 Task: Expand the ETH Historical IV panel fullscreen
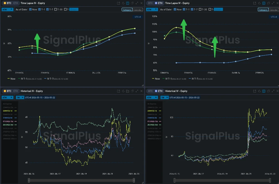coord(273,91)
